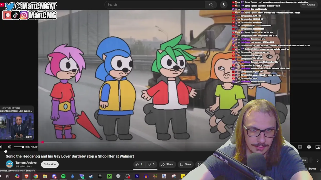Screen dimensions: 321x180
Task: Share this video
Action: [x=167, y=164]
